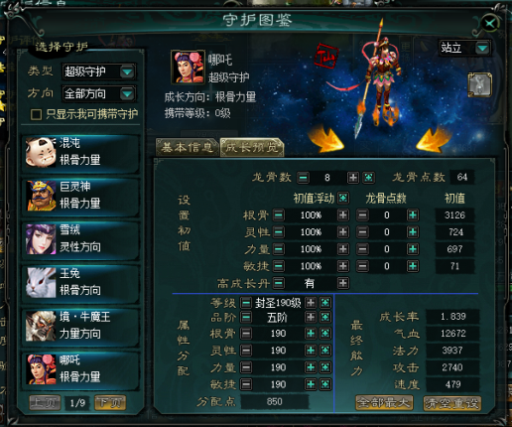Image resolution: width=512 pixels, height=427 pixels.
Task: Select the 巨灵神 guardian in the list
Action: [x=80, y=196]
